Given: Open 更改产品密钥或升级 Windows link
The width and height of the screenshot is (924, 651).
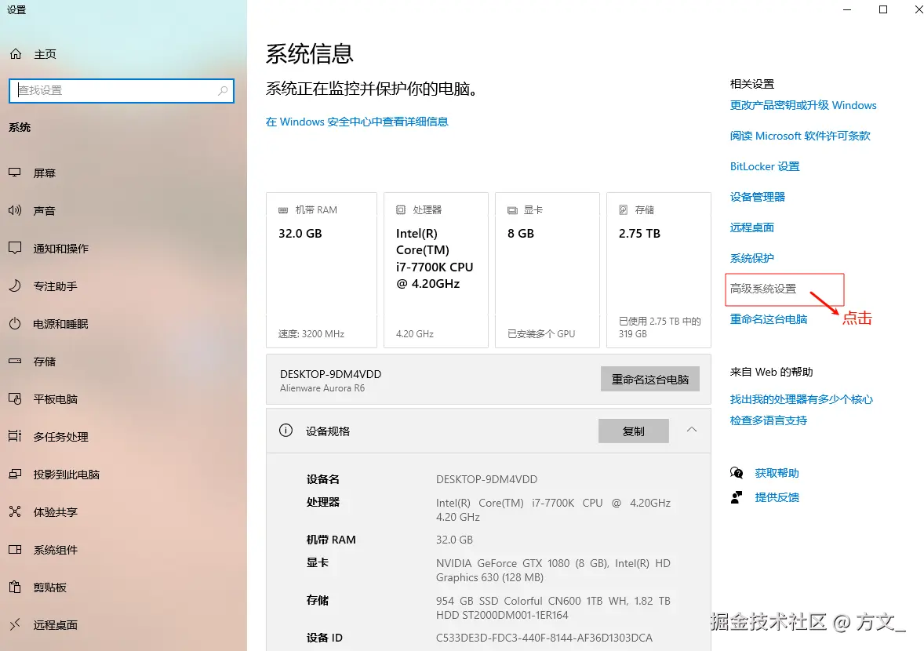Looking at the screenshot, I should pos(803,105).
